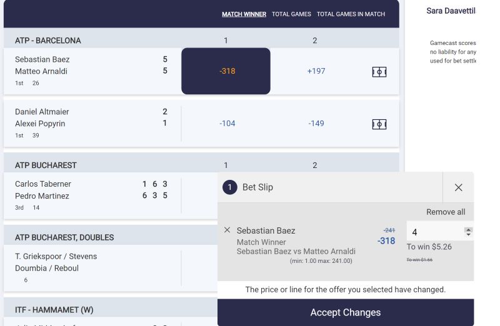The height and width of the screenshot is (326, 500).
Task: Open gamecast icon for Baez vs Arnaldi
Action: click(379, 72)
